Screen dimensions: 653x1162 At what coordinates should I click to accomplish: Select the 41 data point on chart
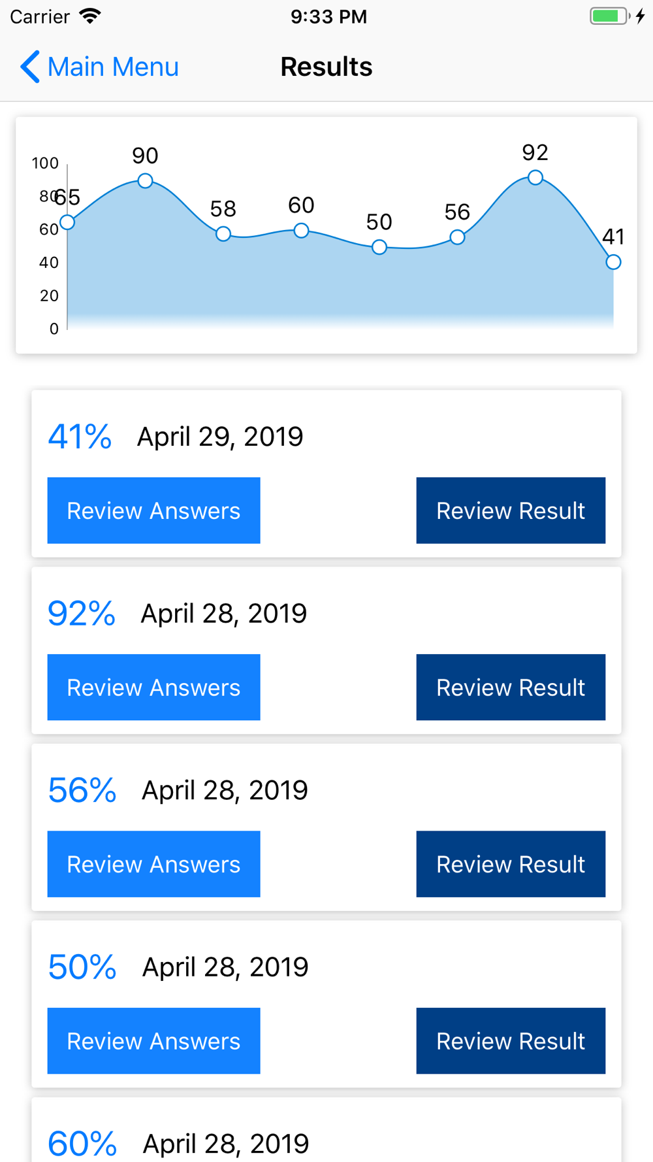click(x=613, y=262)
